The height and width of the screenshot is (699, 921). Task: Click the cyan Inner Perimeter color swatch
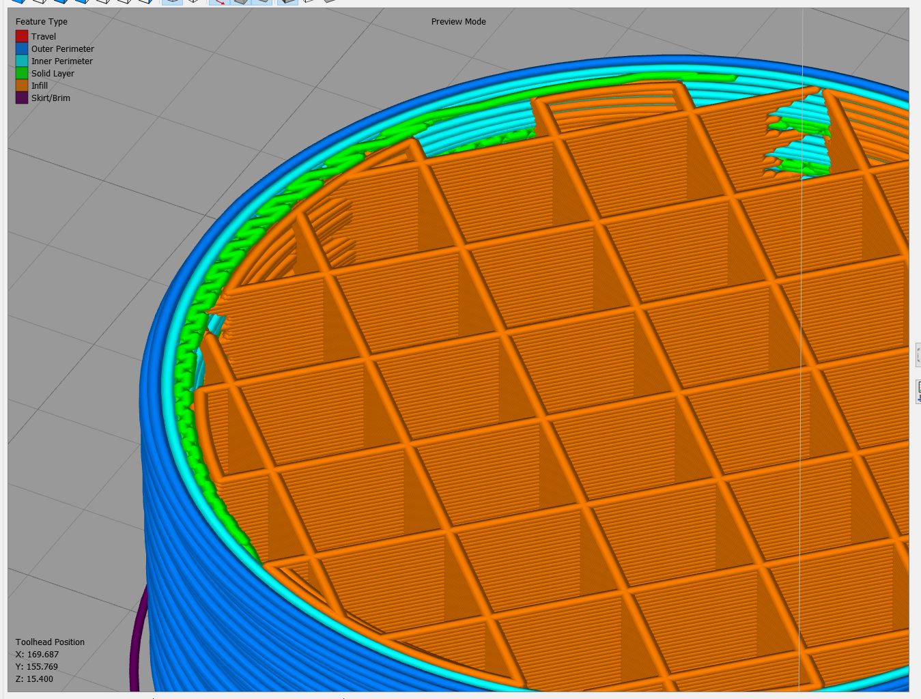tap(22, 61)
